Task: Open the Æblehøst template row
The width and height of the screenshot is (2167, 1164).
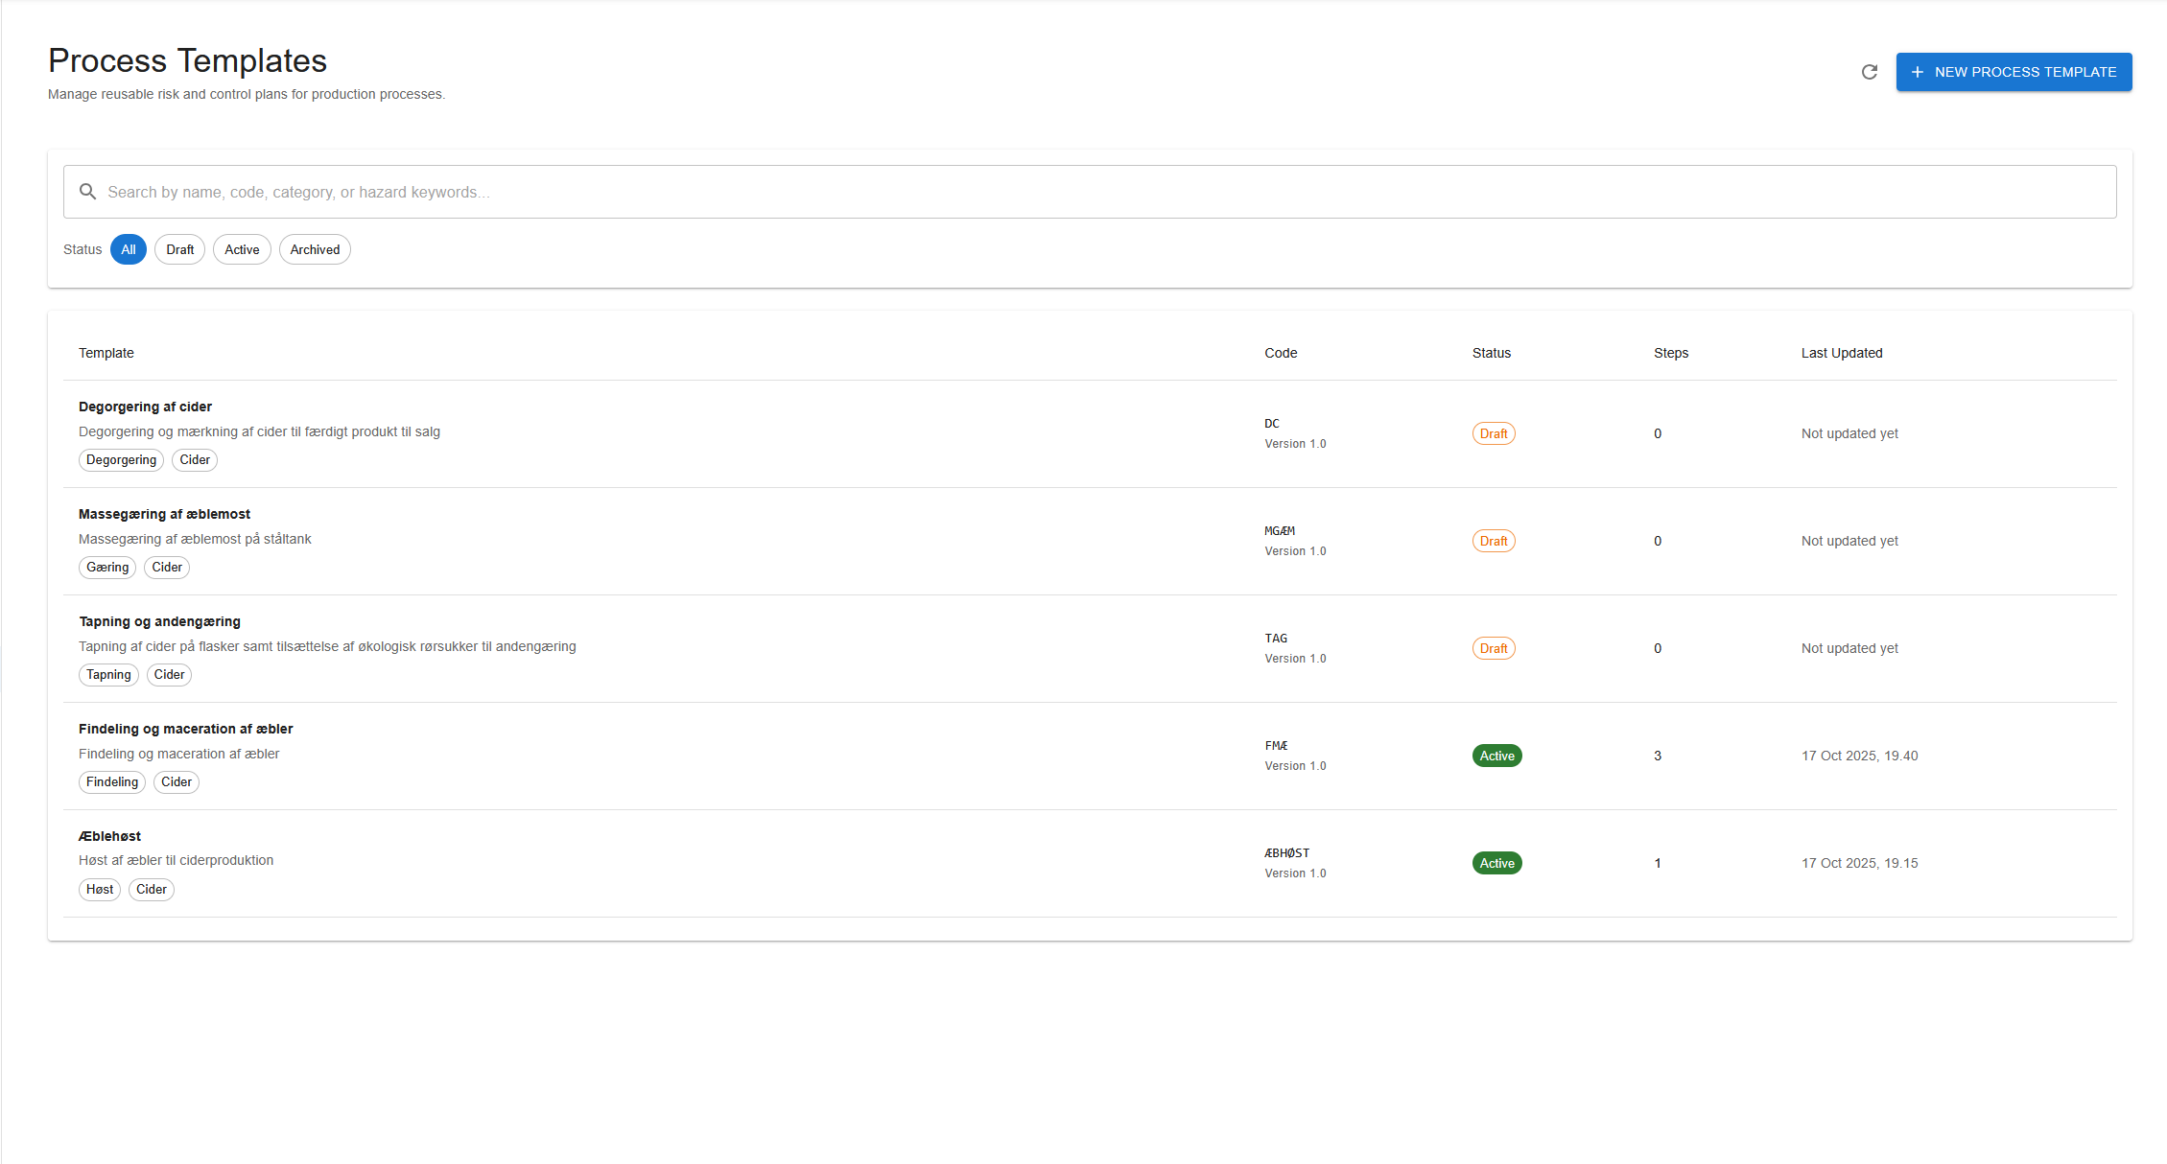Action: click(109, 836)
